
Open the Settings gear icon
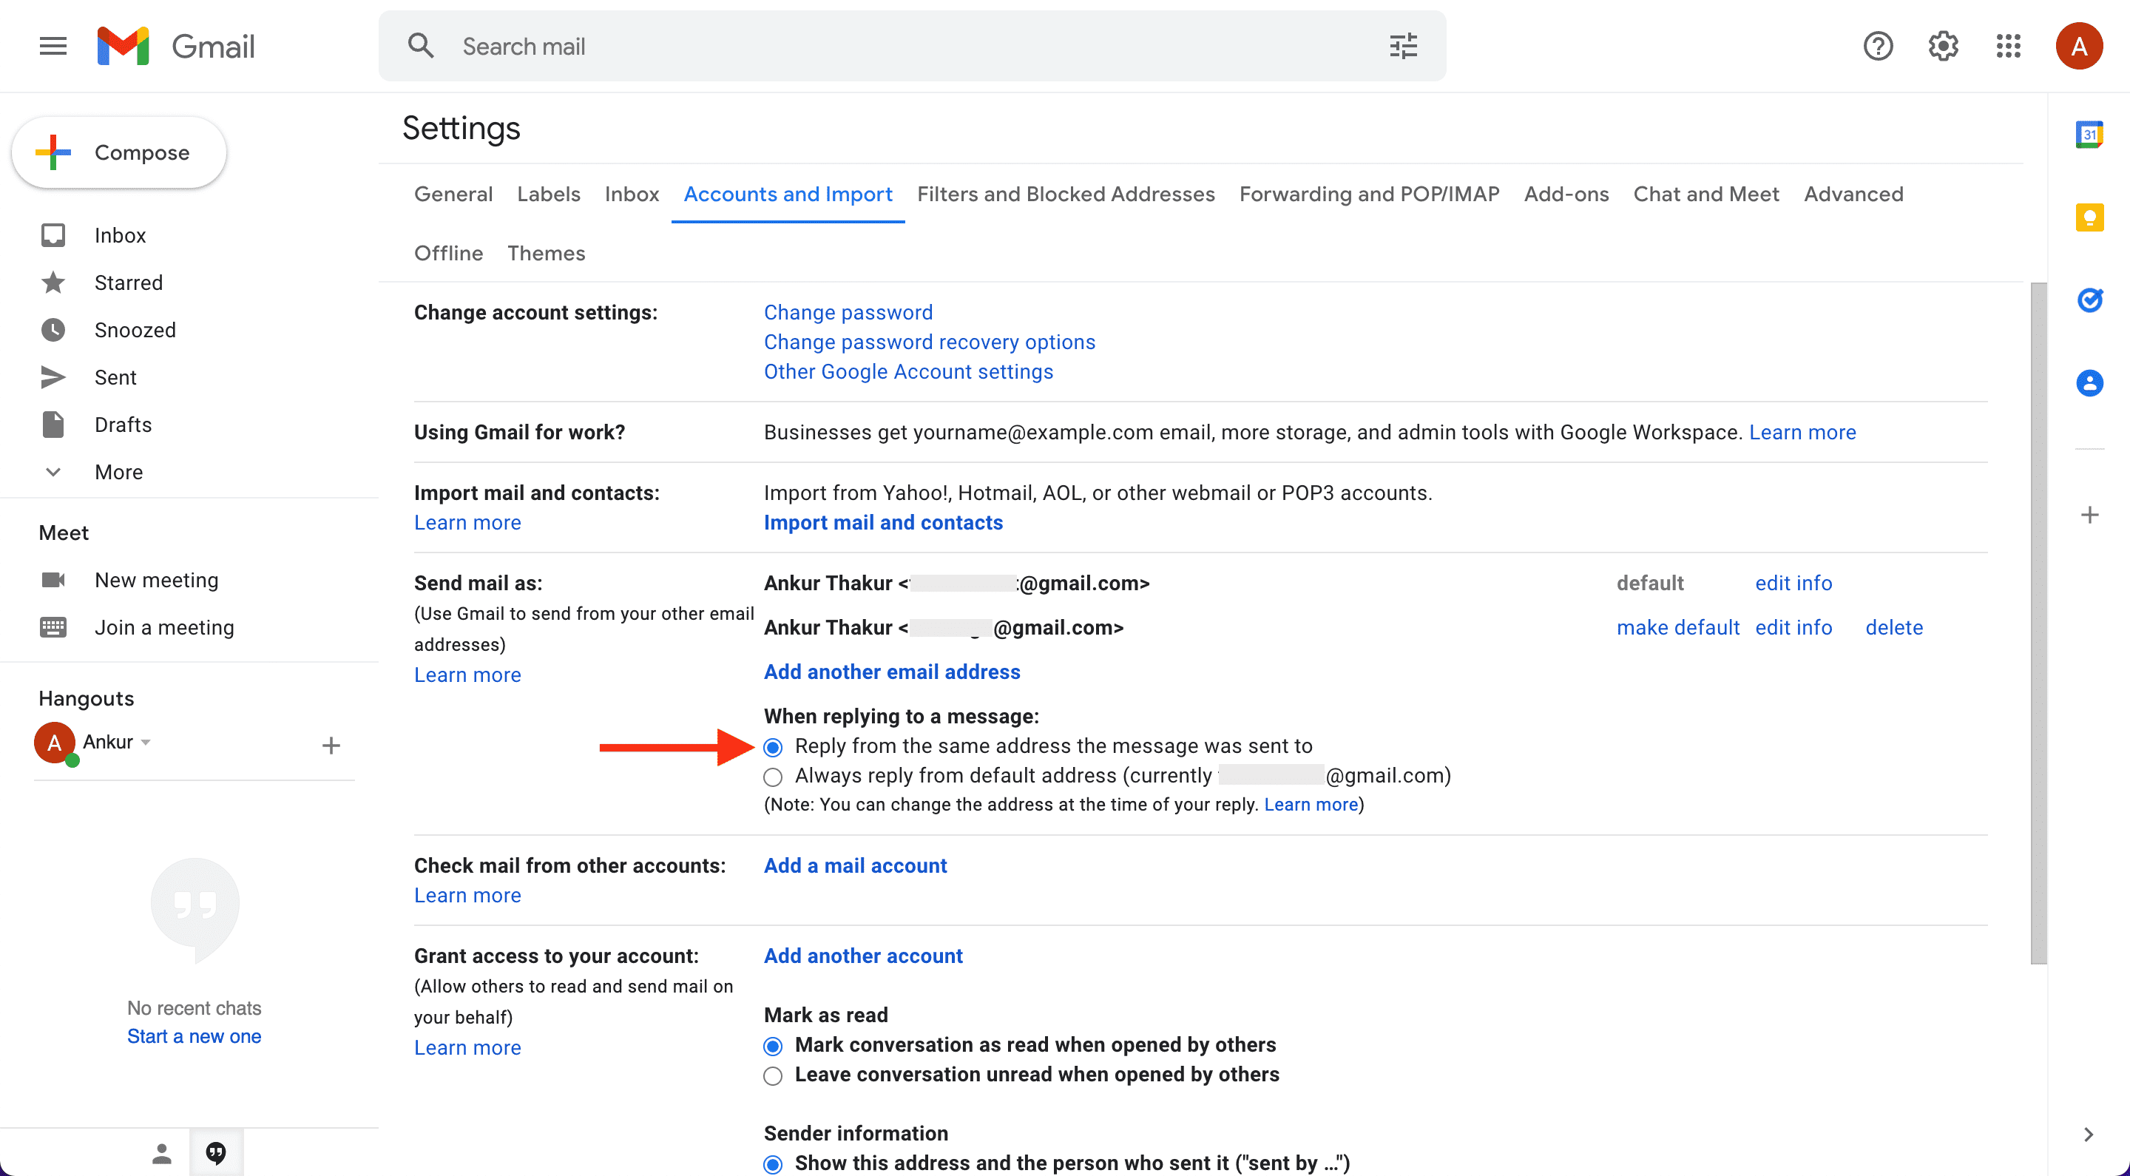(1943, 47)
